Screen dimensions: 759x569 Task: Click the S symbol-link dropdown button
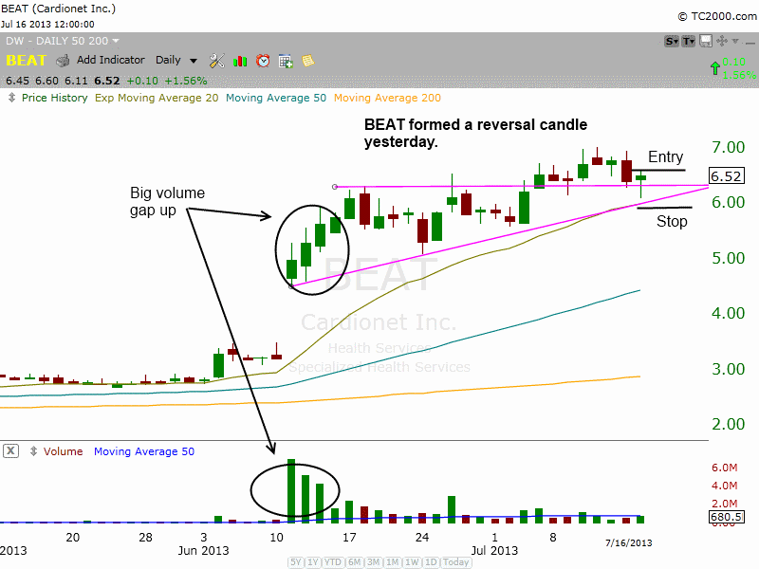click(x=672, y=42)
